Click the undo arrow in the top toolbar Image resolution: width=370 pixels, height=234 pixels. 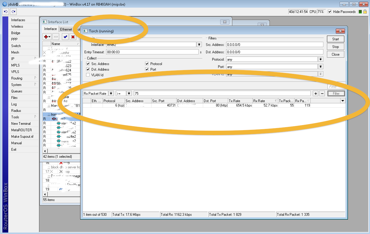(5, 11)
